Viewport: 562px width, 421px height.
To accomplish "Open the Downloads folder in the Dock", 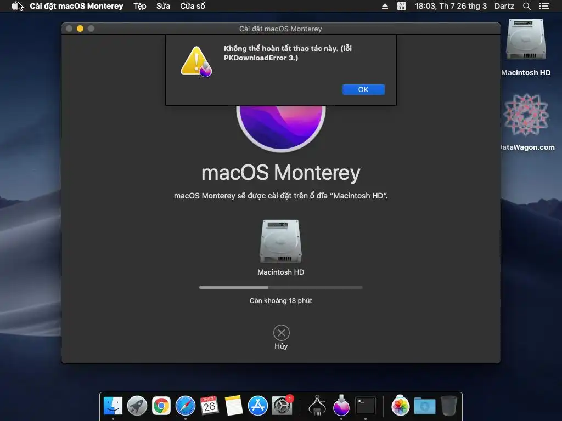I will [x=425, y=406].
